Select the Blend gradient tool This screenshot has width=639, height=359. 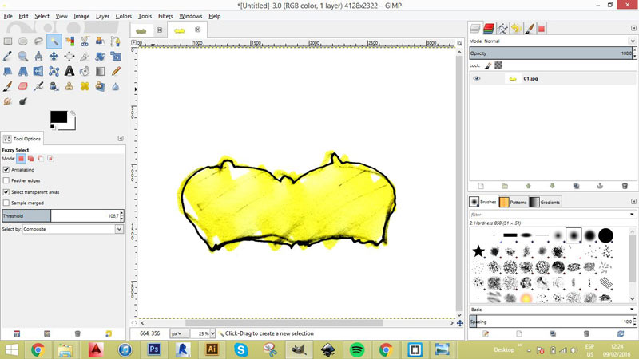click(101, 71)
